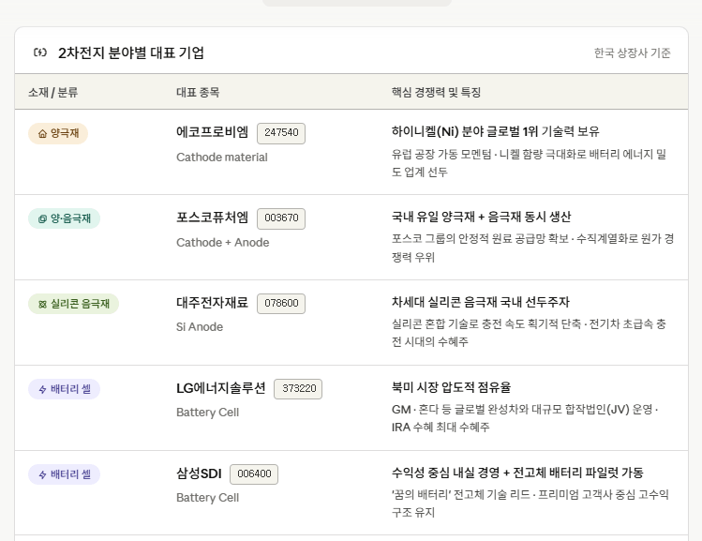Click the 대주전자재료 company name
This screenshot has height=541, width=702.
212,303
